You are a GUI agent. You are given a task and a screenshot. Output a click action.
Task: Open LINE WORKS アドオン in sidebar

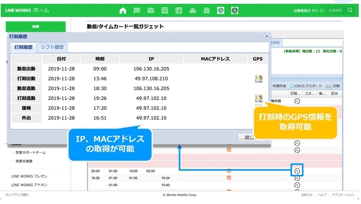point(29,185)
